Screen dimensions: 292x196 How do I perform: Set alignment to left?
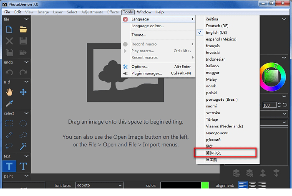[243, 185]
